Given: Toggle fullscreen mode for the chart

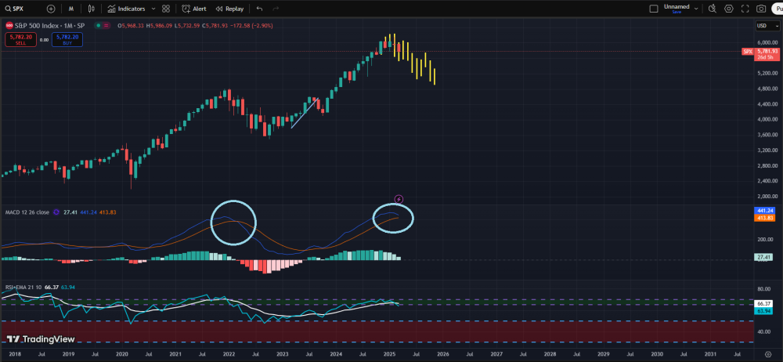Looking at the screenshot, I should pyautogui.click(x=745, y=9).
